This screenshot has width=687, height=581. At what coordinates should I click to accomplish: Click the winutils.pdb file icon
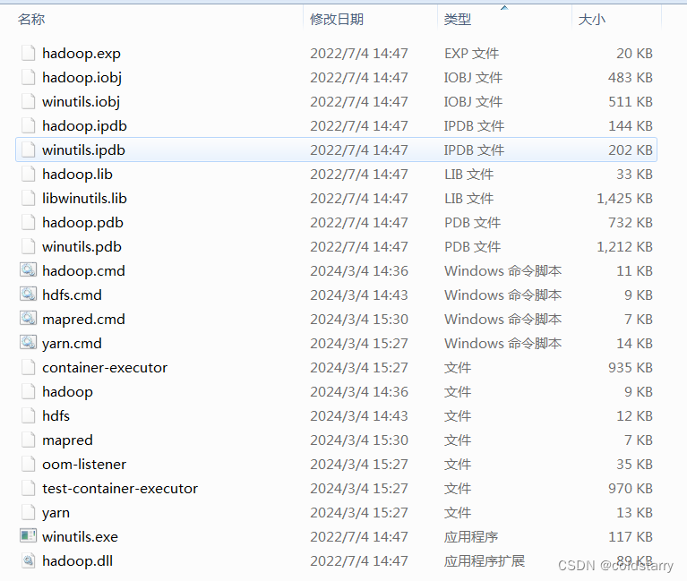point(29,246)
